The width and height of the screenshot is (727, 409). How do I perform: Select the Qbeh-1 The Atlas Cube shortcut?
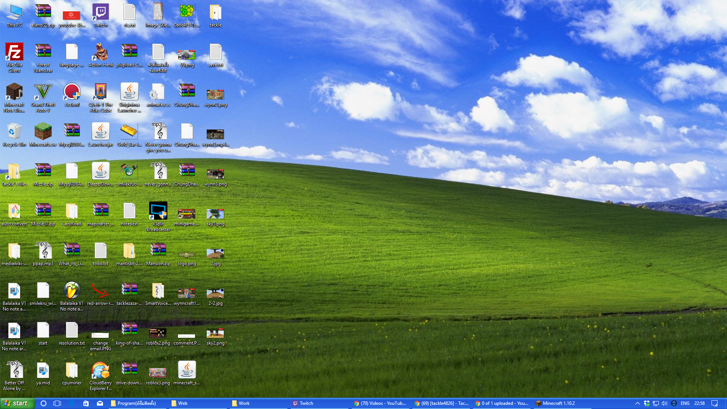click(101, 98)
